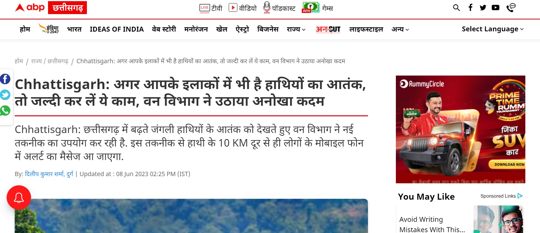
Task: Open the गेम्स win-cash icon link
Action: point(317,8)
